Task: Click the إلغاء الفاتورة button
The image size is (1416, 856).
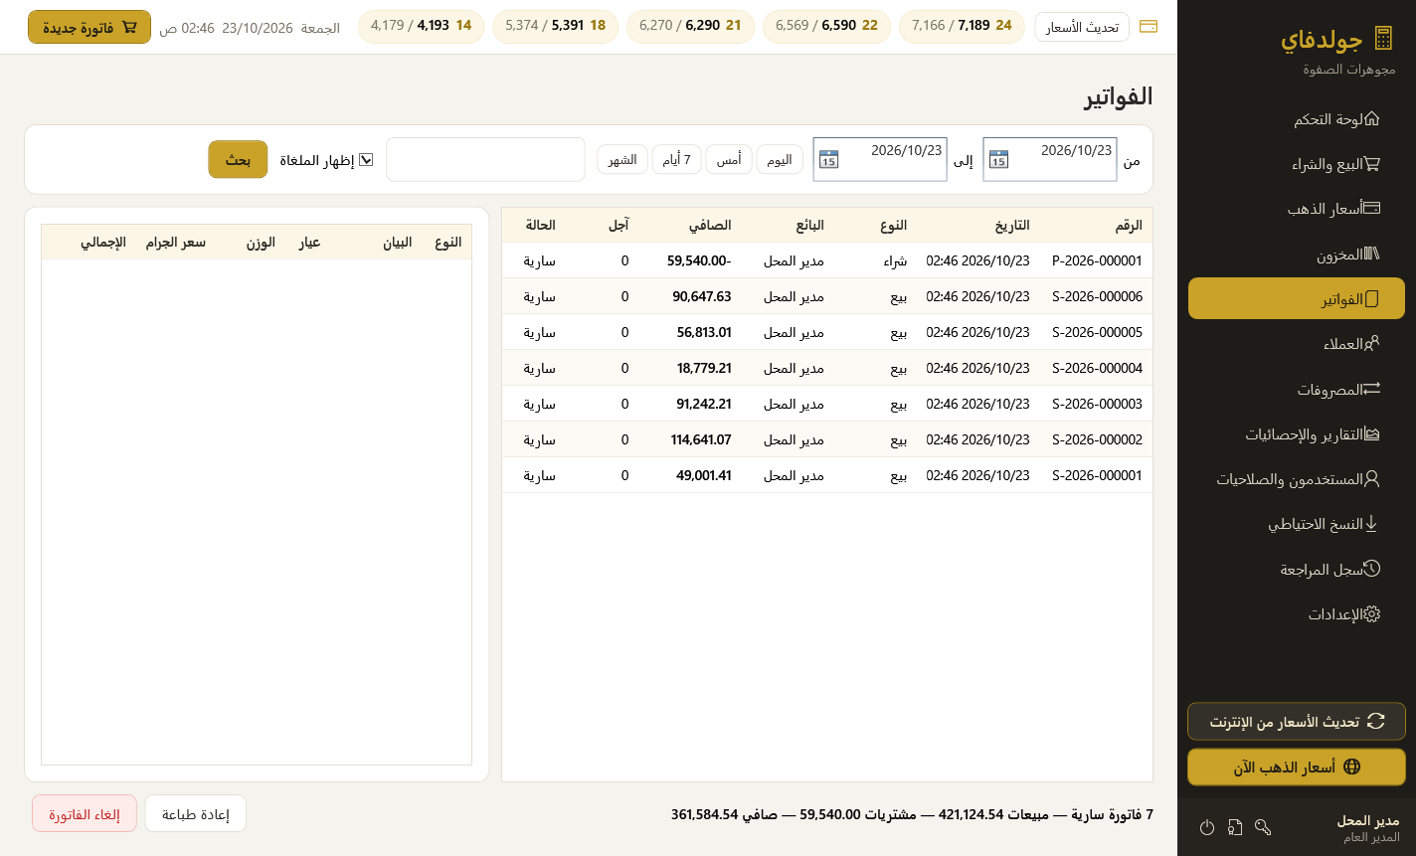Action: tap(85, 813)
